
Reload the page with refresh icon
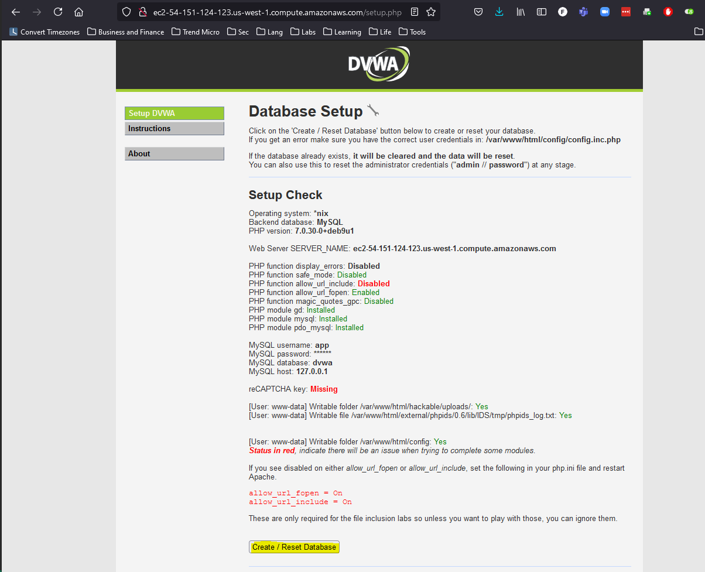[58, 12]
